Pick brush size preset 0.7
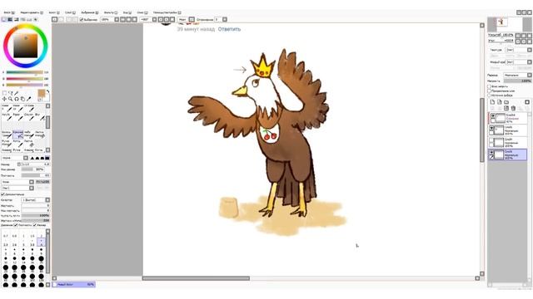The image size is (533, 299). 6,234
